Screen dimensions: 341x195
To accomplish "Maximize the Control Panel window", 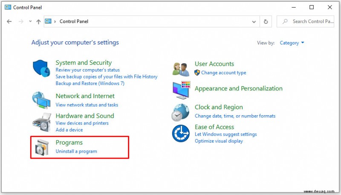I will coord(312,7).
